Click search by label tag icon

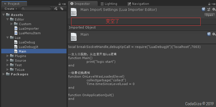62,9
